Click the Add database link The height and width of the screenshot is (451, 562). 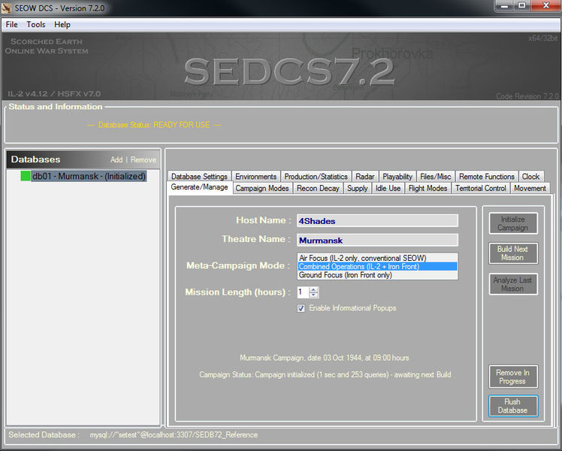tap(116, 160)
